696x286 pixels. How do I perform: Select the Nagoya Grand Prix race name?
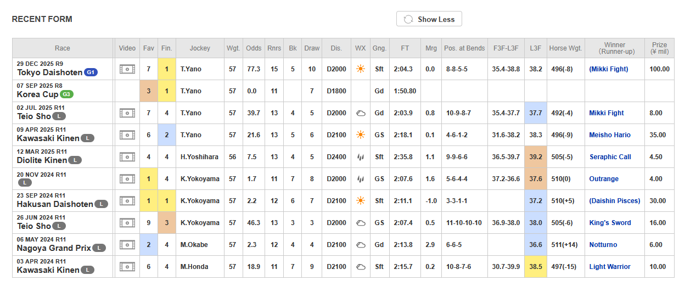point(54,248)
